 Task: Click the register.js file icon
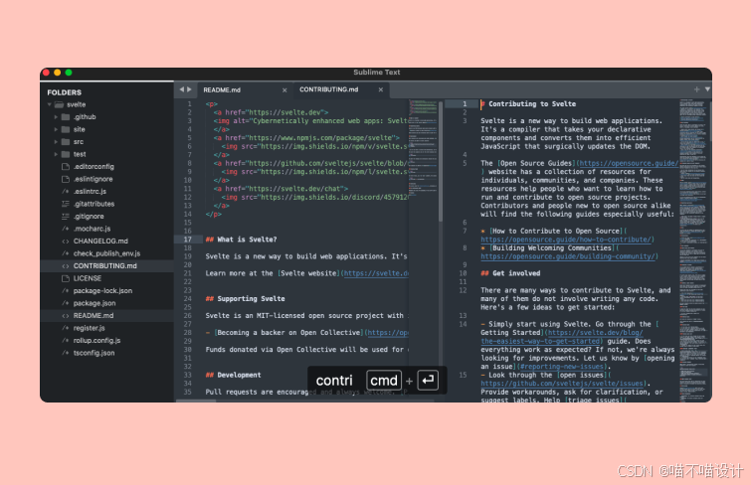coord(66,328)
